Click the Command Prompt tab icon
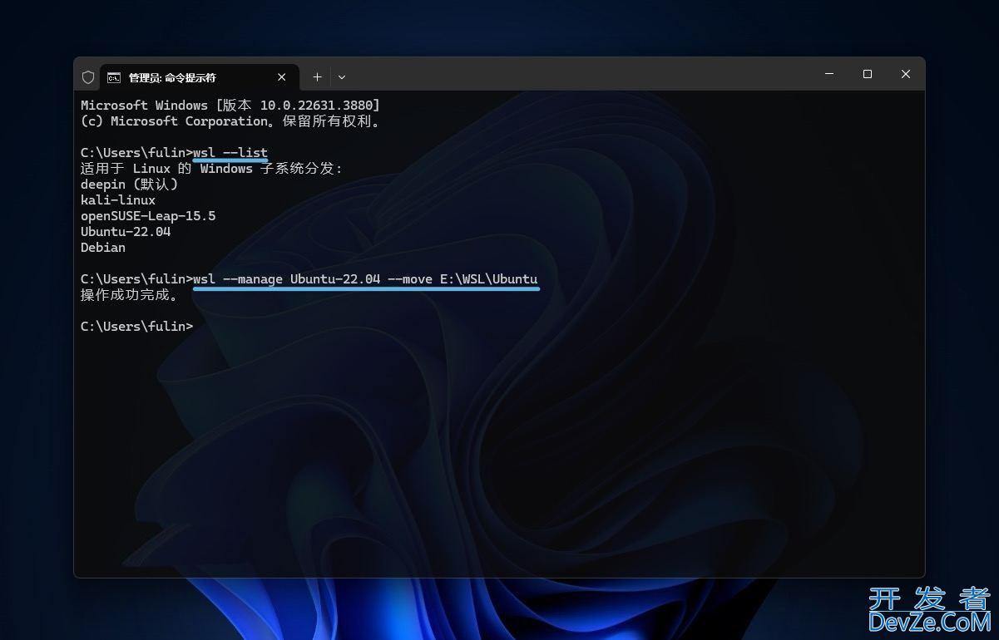This screenshot has height=640, width=999. tap(114, 77)
